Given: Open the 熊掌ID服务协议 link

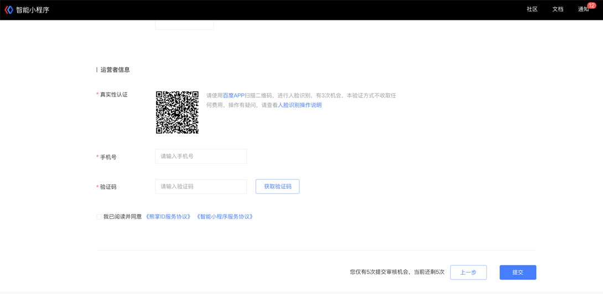Looking at the screenshot, I should [x=168, y=217].
